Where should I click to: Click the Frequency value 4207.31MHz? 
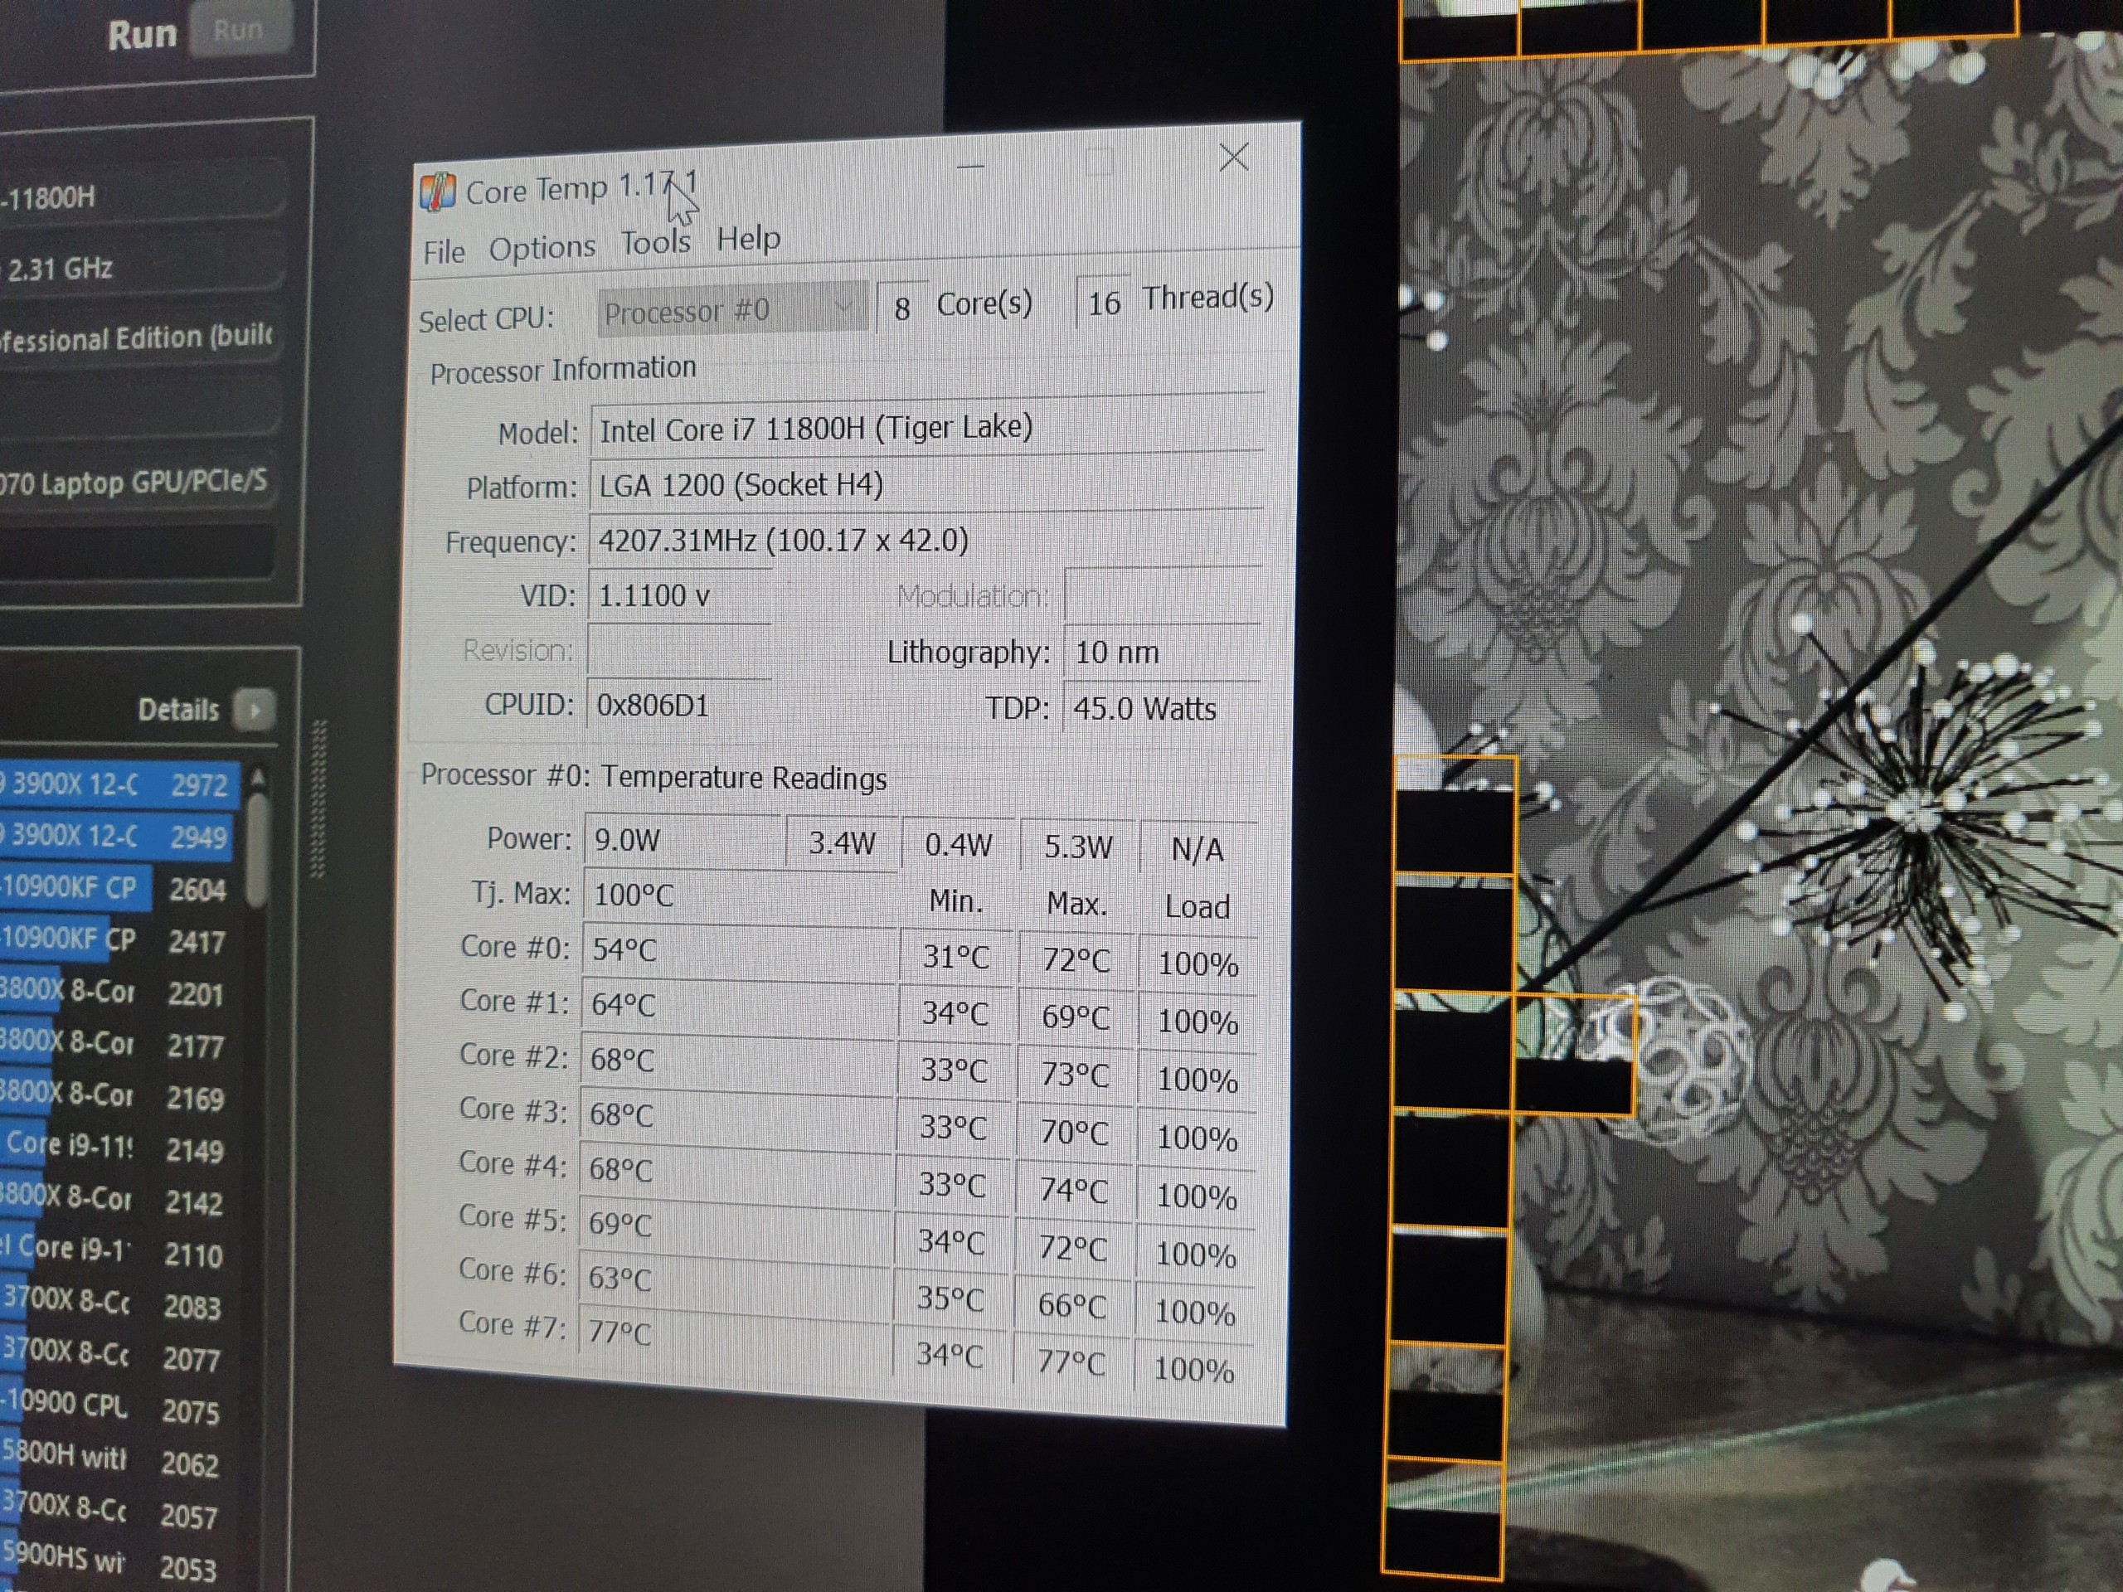pyautogui.click(x=925, y=539)
